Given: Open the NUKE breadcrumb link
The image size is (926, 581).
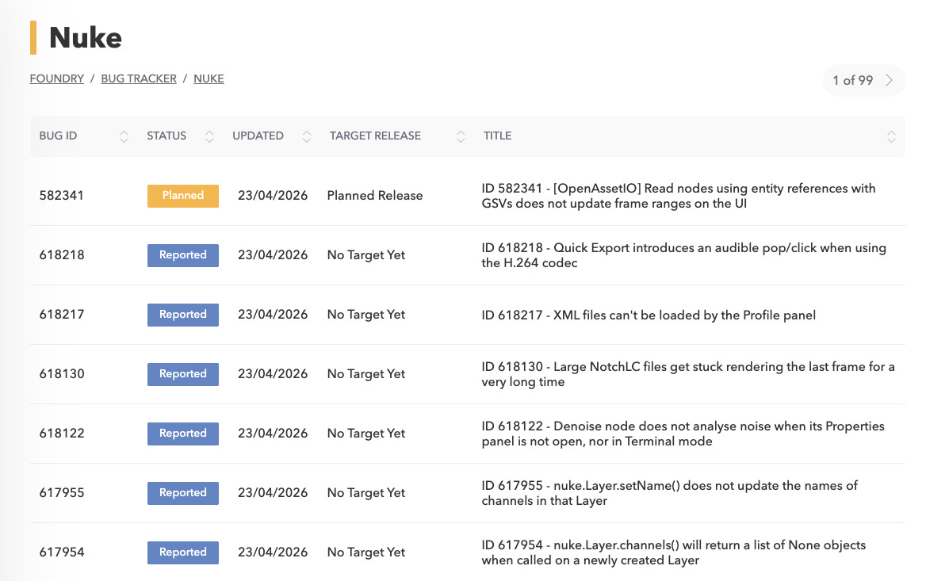Looking at the screenshot, I should point(209,78).
